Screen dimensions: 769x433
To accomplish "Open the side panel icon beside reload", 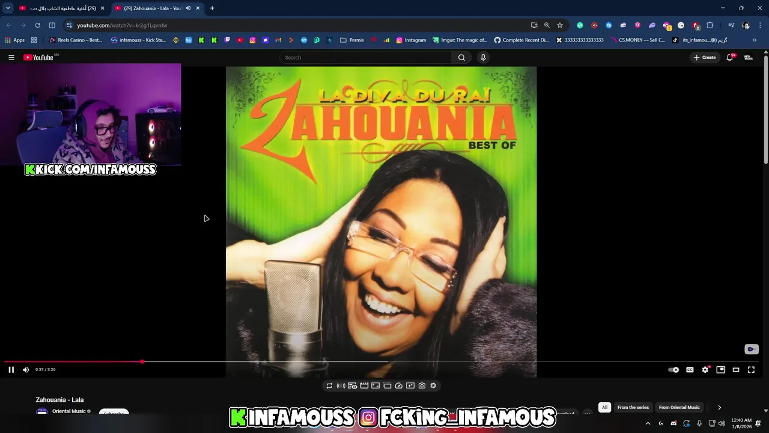I will [x=52, y=25].
